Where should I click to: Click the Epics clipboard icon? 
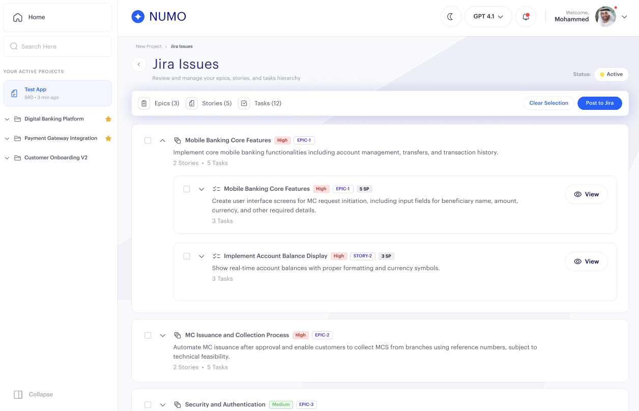tap(144, 103)
